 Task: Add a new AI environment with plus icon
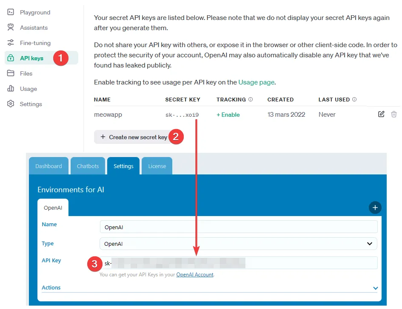coord(375,208)
